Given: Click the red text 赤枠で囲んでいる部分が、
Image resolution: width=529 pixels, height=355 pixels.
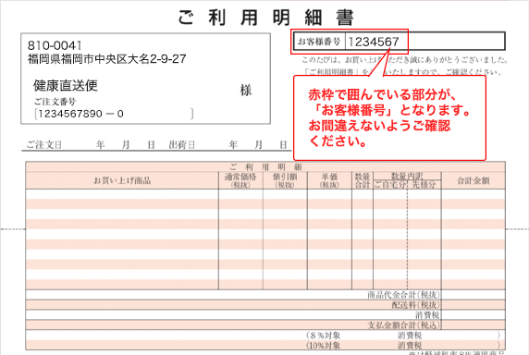Looking at the screenshot, I should click(x=382, y=94).
